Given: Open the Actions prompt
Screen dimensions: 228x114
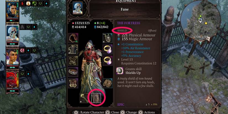Looking at the screenshot, I should pyautogui.click(x=146, y=112).
